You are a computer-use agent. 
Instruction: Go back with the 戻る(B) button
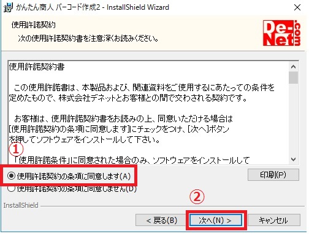[161, 220]
